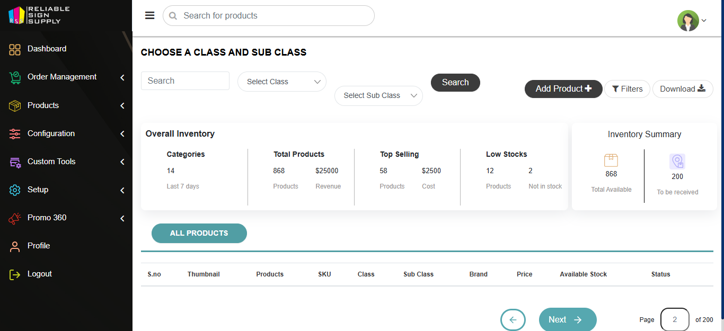Click the Total Available box icon
Image resolution: width=724 pixels, height=331 pixels.
click(x=611, y=160)
